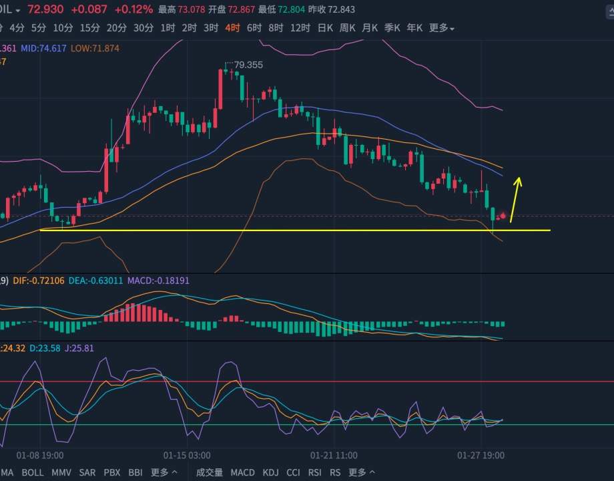Screen dimensions: 614x481
Task: Expand 更多 sub-indicators list
Action: (x=362, y=472)
